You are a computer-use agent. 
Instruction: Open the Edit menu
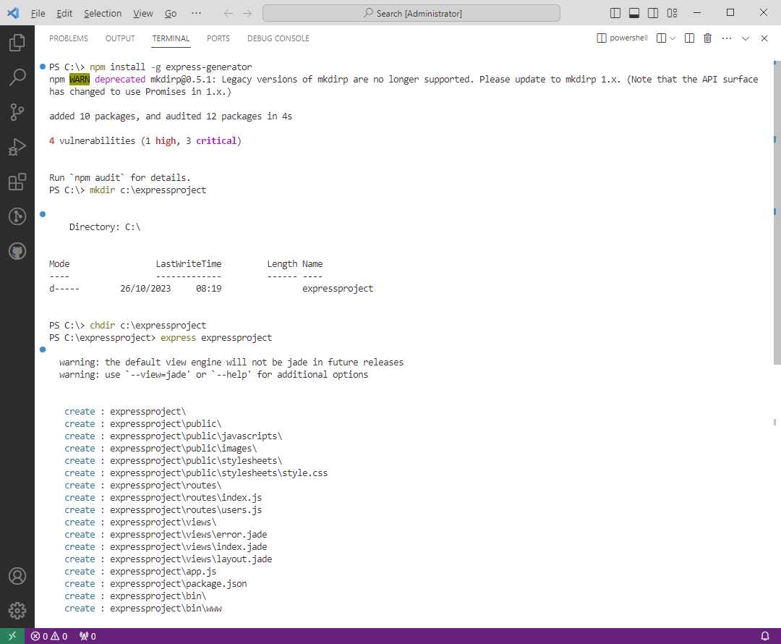(64, 14)
